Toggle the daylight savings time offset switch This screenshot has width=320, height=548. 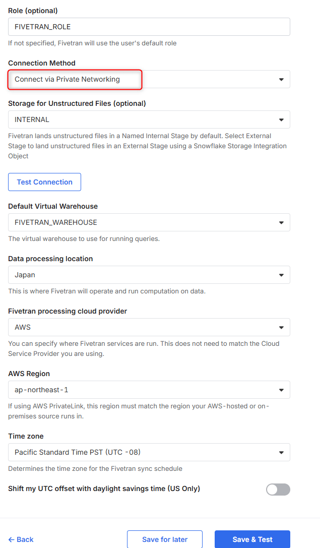(278, 489)
